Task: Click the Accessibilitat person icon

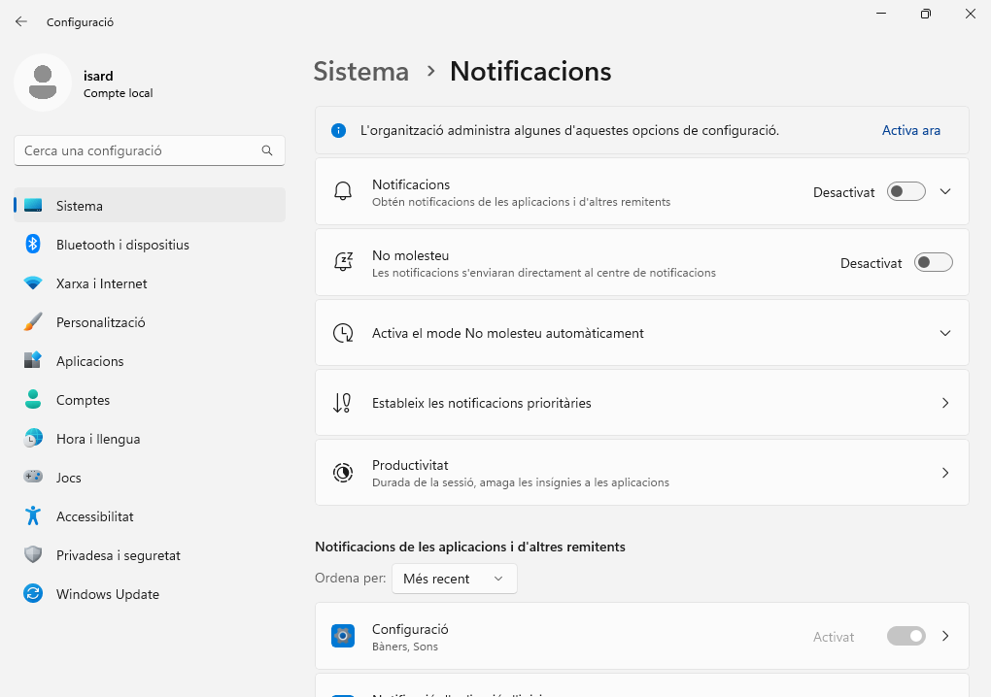Action: [33, 516]
